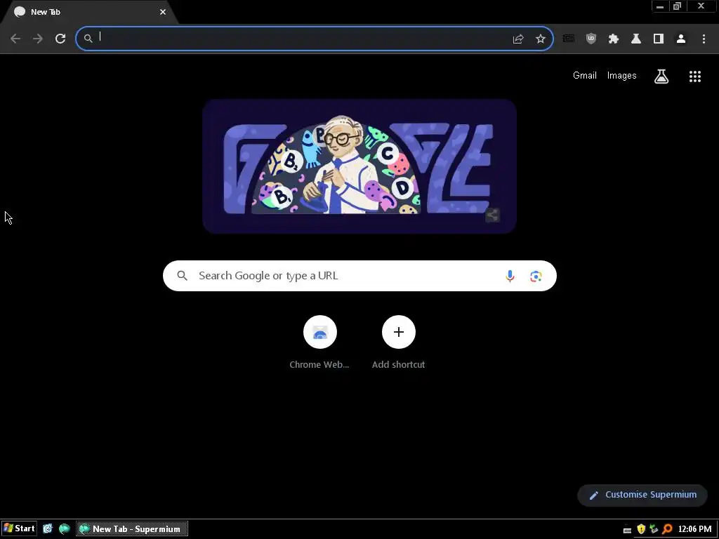Focus the Search Google or type a URL box
This screenshot has width=719, height=539.
pos(359,276)
